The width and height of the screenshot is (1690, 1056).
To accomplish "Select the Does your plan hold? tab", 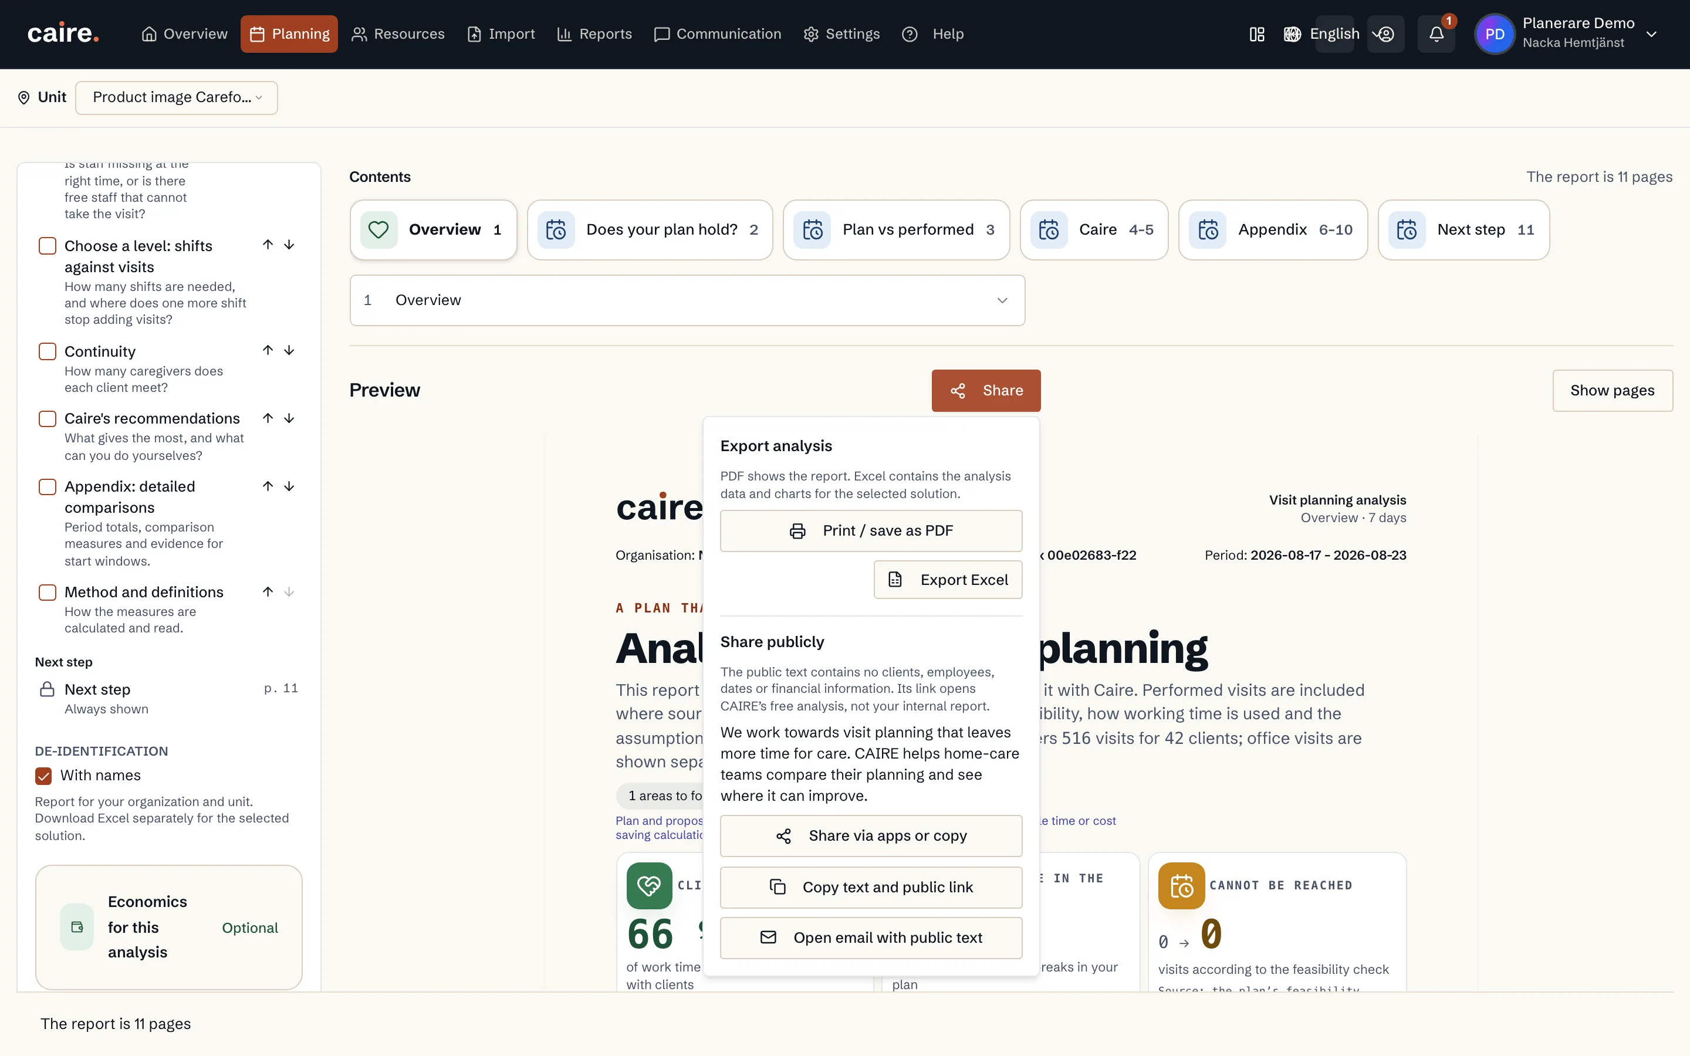I will click(x=650, y=230).
